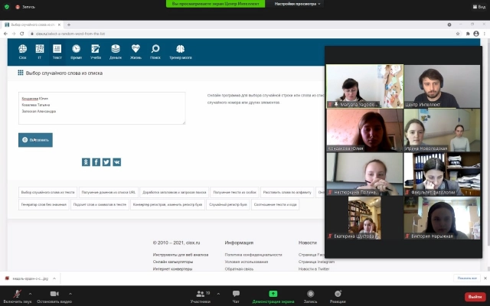Reload the page in the browser
The image size is (490, 306).
22,34
